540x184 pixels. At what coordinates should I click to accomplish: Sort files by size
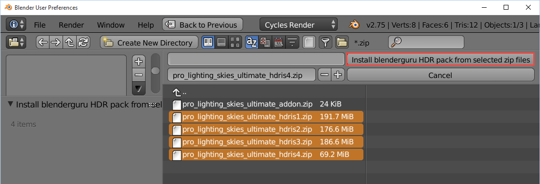(292, 43)
